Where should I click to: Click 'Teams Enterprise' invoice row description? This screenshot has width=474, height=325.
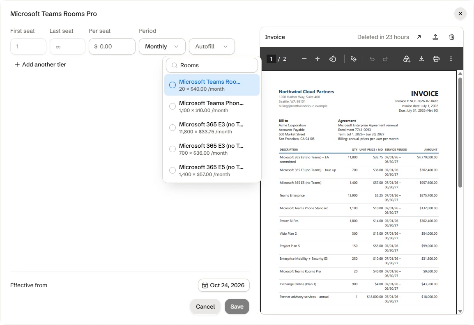point(292,195)
